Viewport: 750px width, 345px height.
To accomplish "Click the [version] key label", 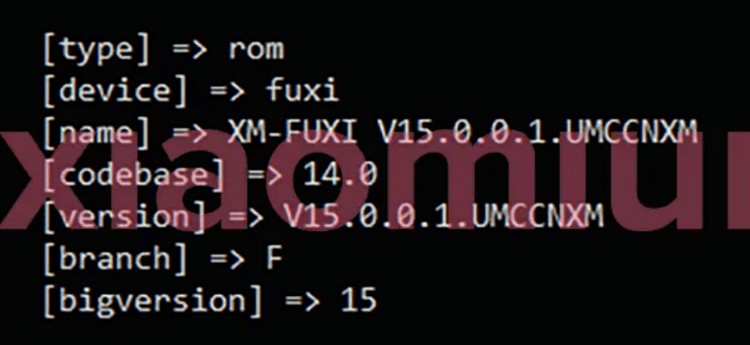I will coord(125,218).
